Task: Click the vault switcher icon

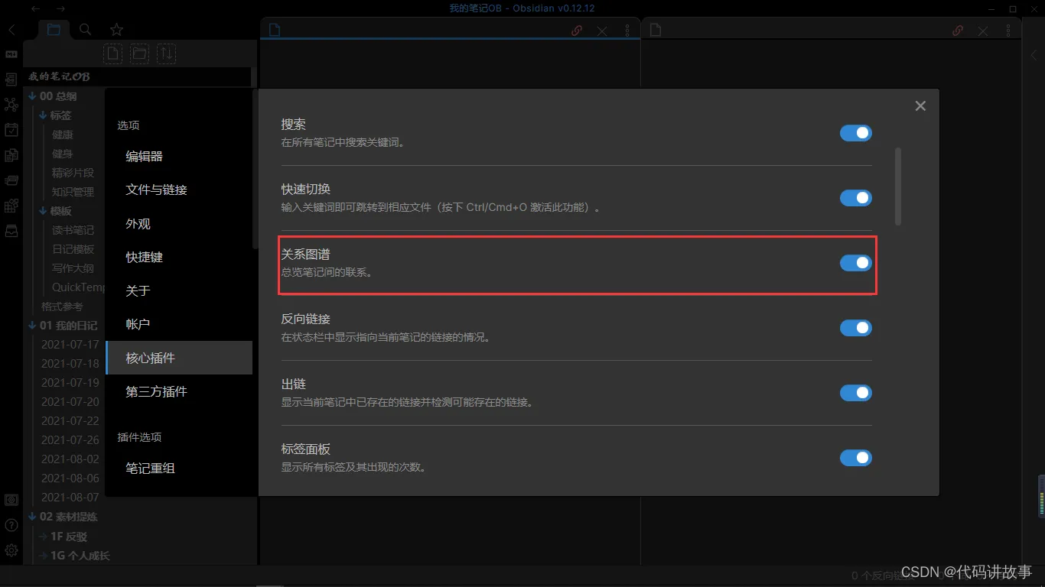Action: [11, 500]
